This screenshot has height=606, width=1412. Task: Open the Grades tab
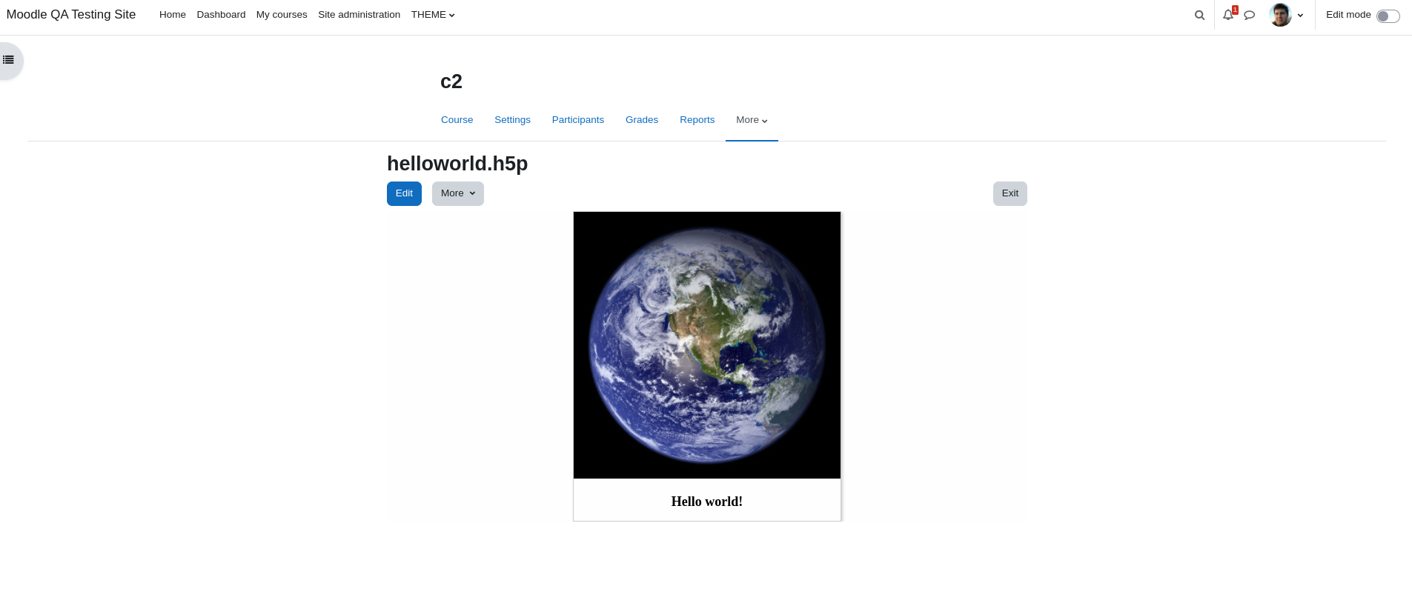point(642,120)
